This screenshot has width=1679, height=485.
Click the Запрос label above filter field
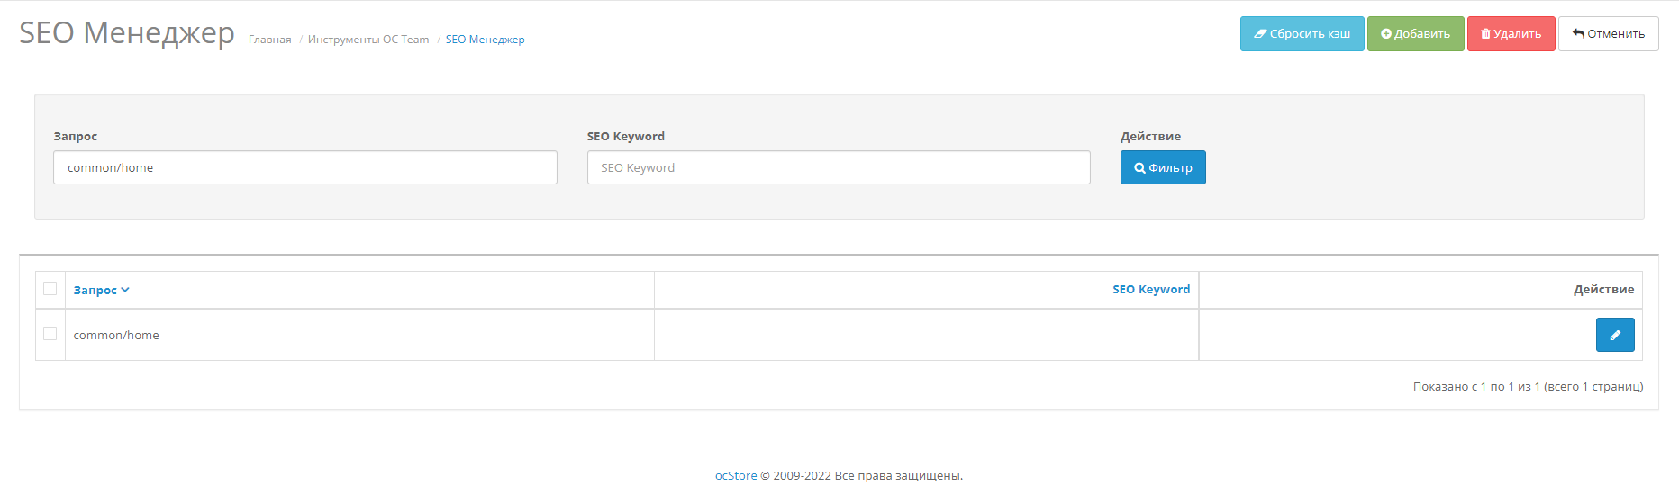tap(76, 137)
